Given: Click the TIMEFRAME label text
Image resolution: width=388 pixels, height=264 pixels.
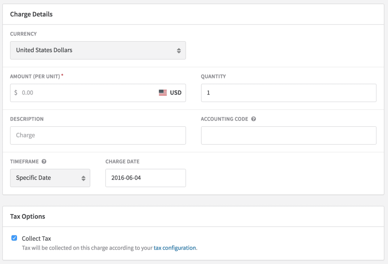Looking at the screenshot, I should click(24, 162).
